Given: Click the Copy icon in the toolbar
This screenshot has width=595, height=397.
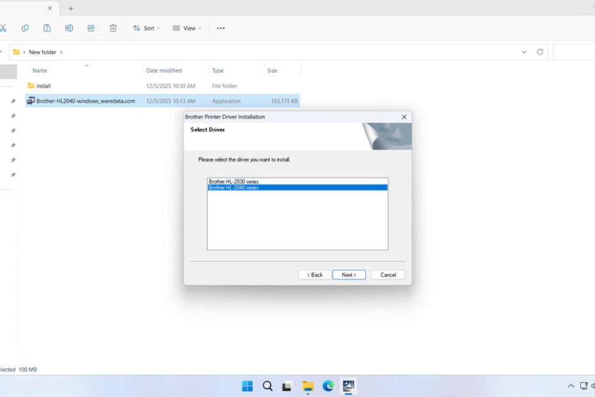Looking at the screenshot, I should [x=25, y=28].
